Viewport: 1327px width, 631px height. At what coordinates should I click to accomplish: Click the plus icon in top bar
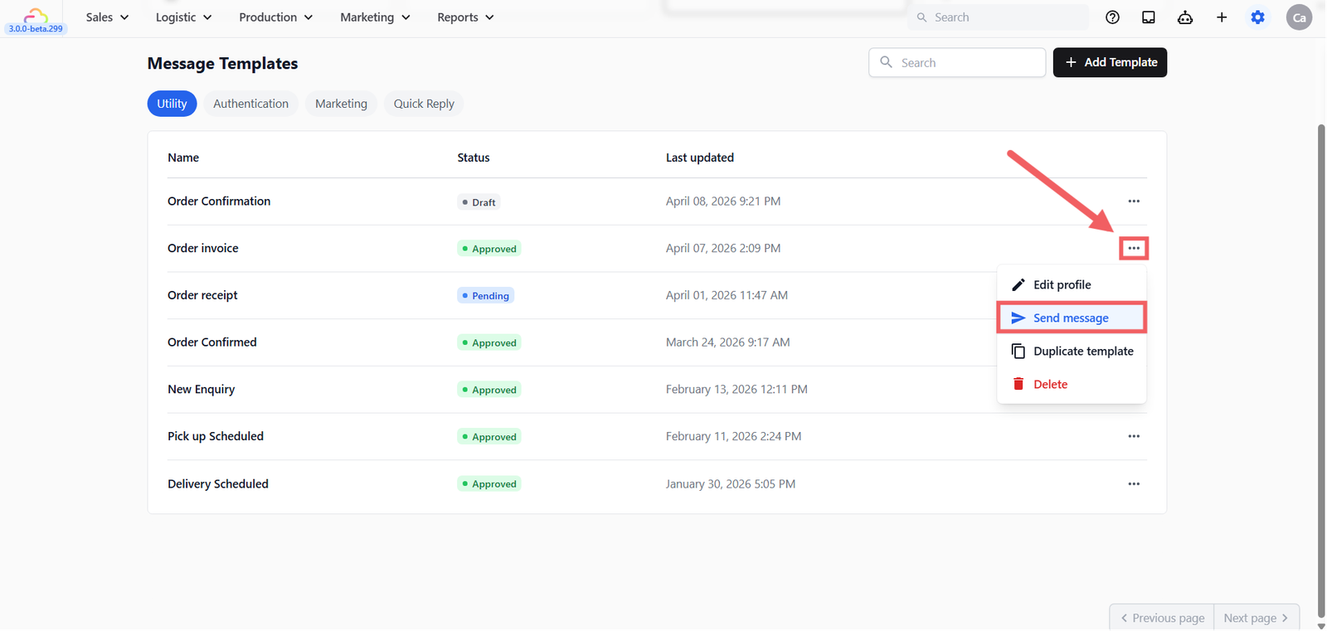click(x=1222, y=17)
